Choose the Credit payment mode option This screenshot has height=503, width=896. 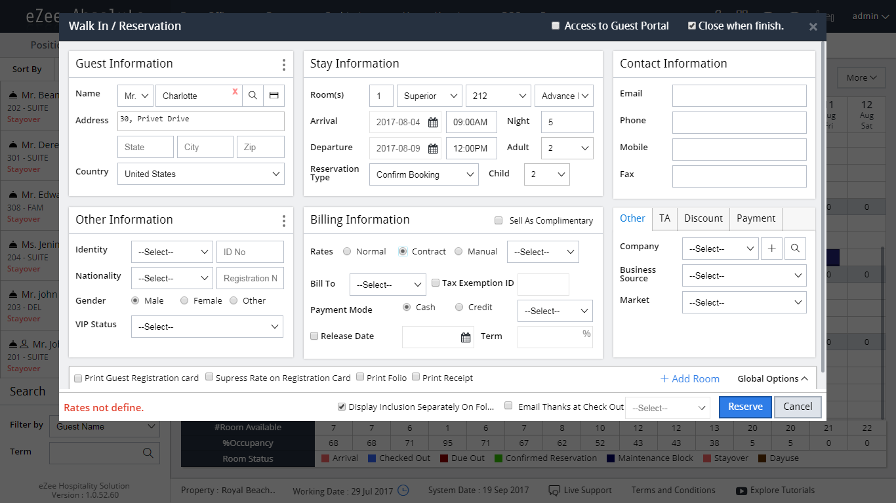pyautogui.click(x=459, y=308)
